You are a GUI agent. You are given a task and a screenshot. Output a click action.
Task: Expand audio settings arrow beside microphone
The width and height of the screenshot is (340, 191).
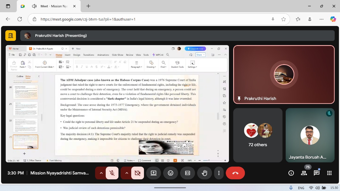[x=101, y=173]
